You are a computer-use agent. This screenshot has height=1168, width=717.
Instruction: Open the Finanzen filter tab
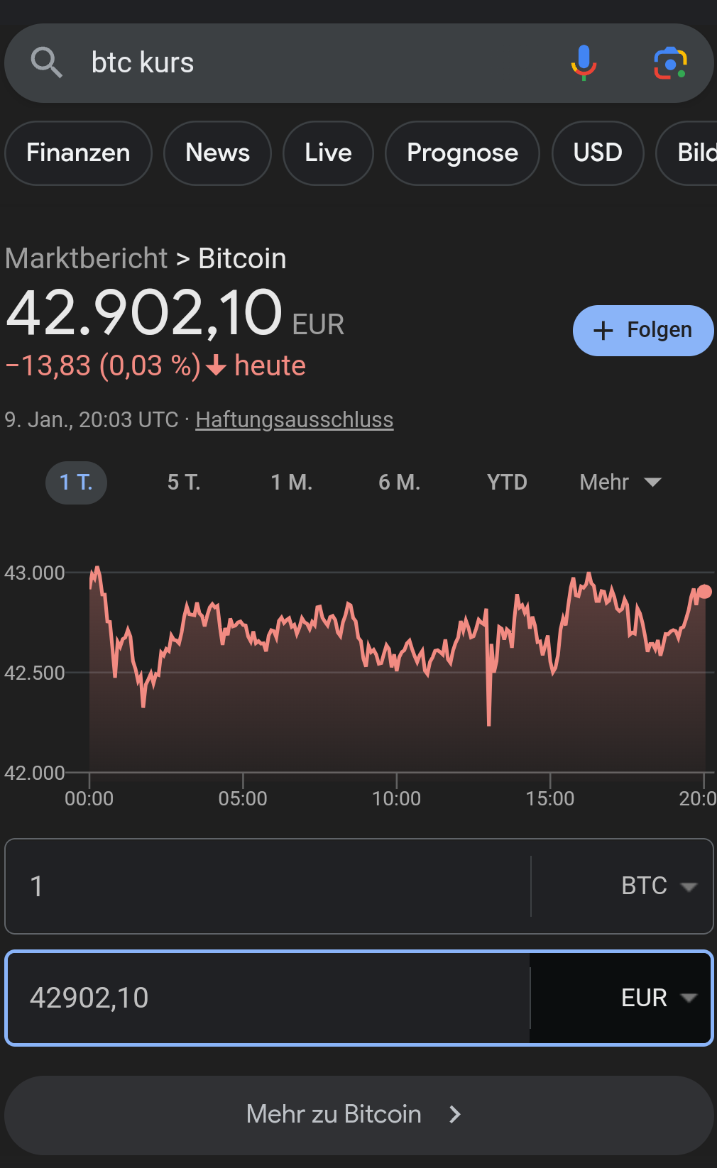(x=78, y=153)
